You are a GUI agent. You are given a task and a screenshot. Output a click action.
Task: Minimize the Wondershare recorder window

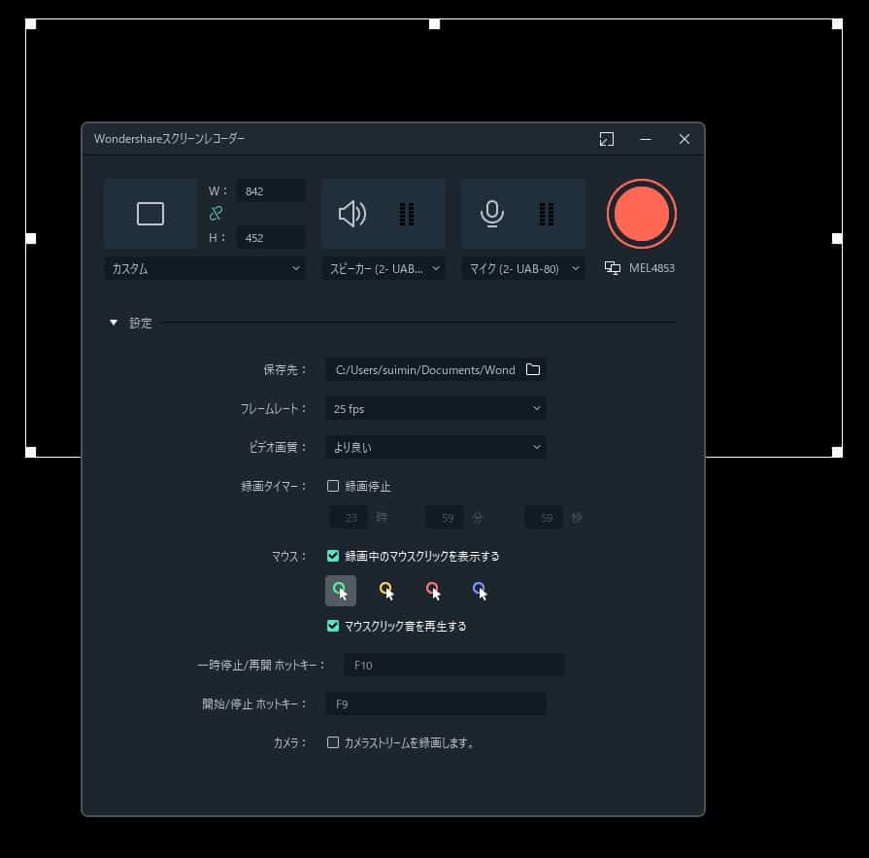coord(646,139)
